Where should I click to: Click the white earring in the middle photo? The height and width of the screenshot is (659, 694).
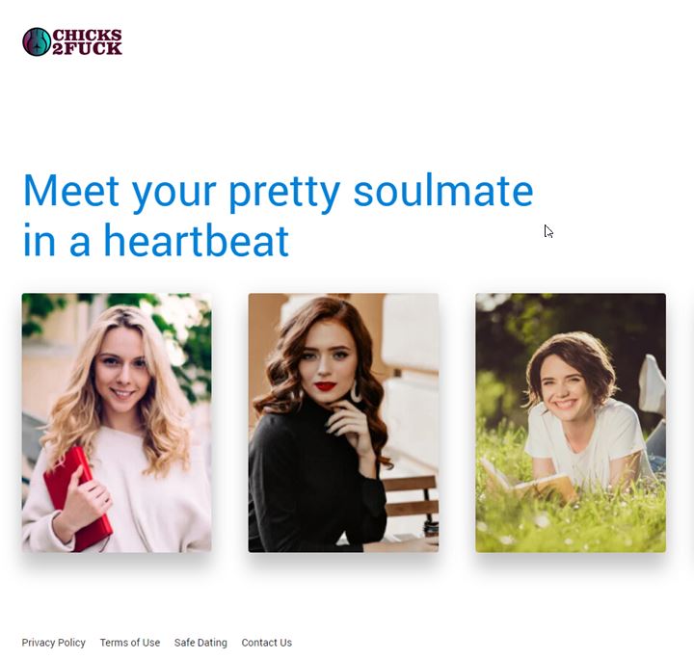[x=356, y=391]
